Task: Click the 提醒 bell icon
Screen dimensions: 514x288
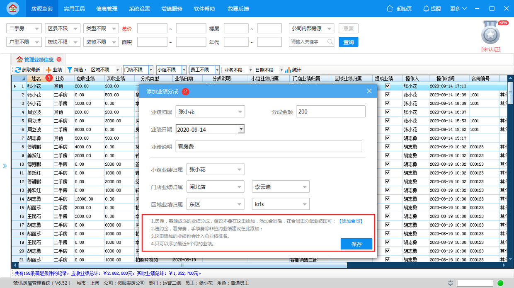Action: (x=426, y=8)
